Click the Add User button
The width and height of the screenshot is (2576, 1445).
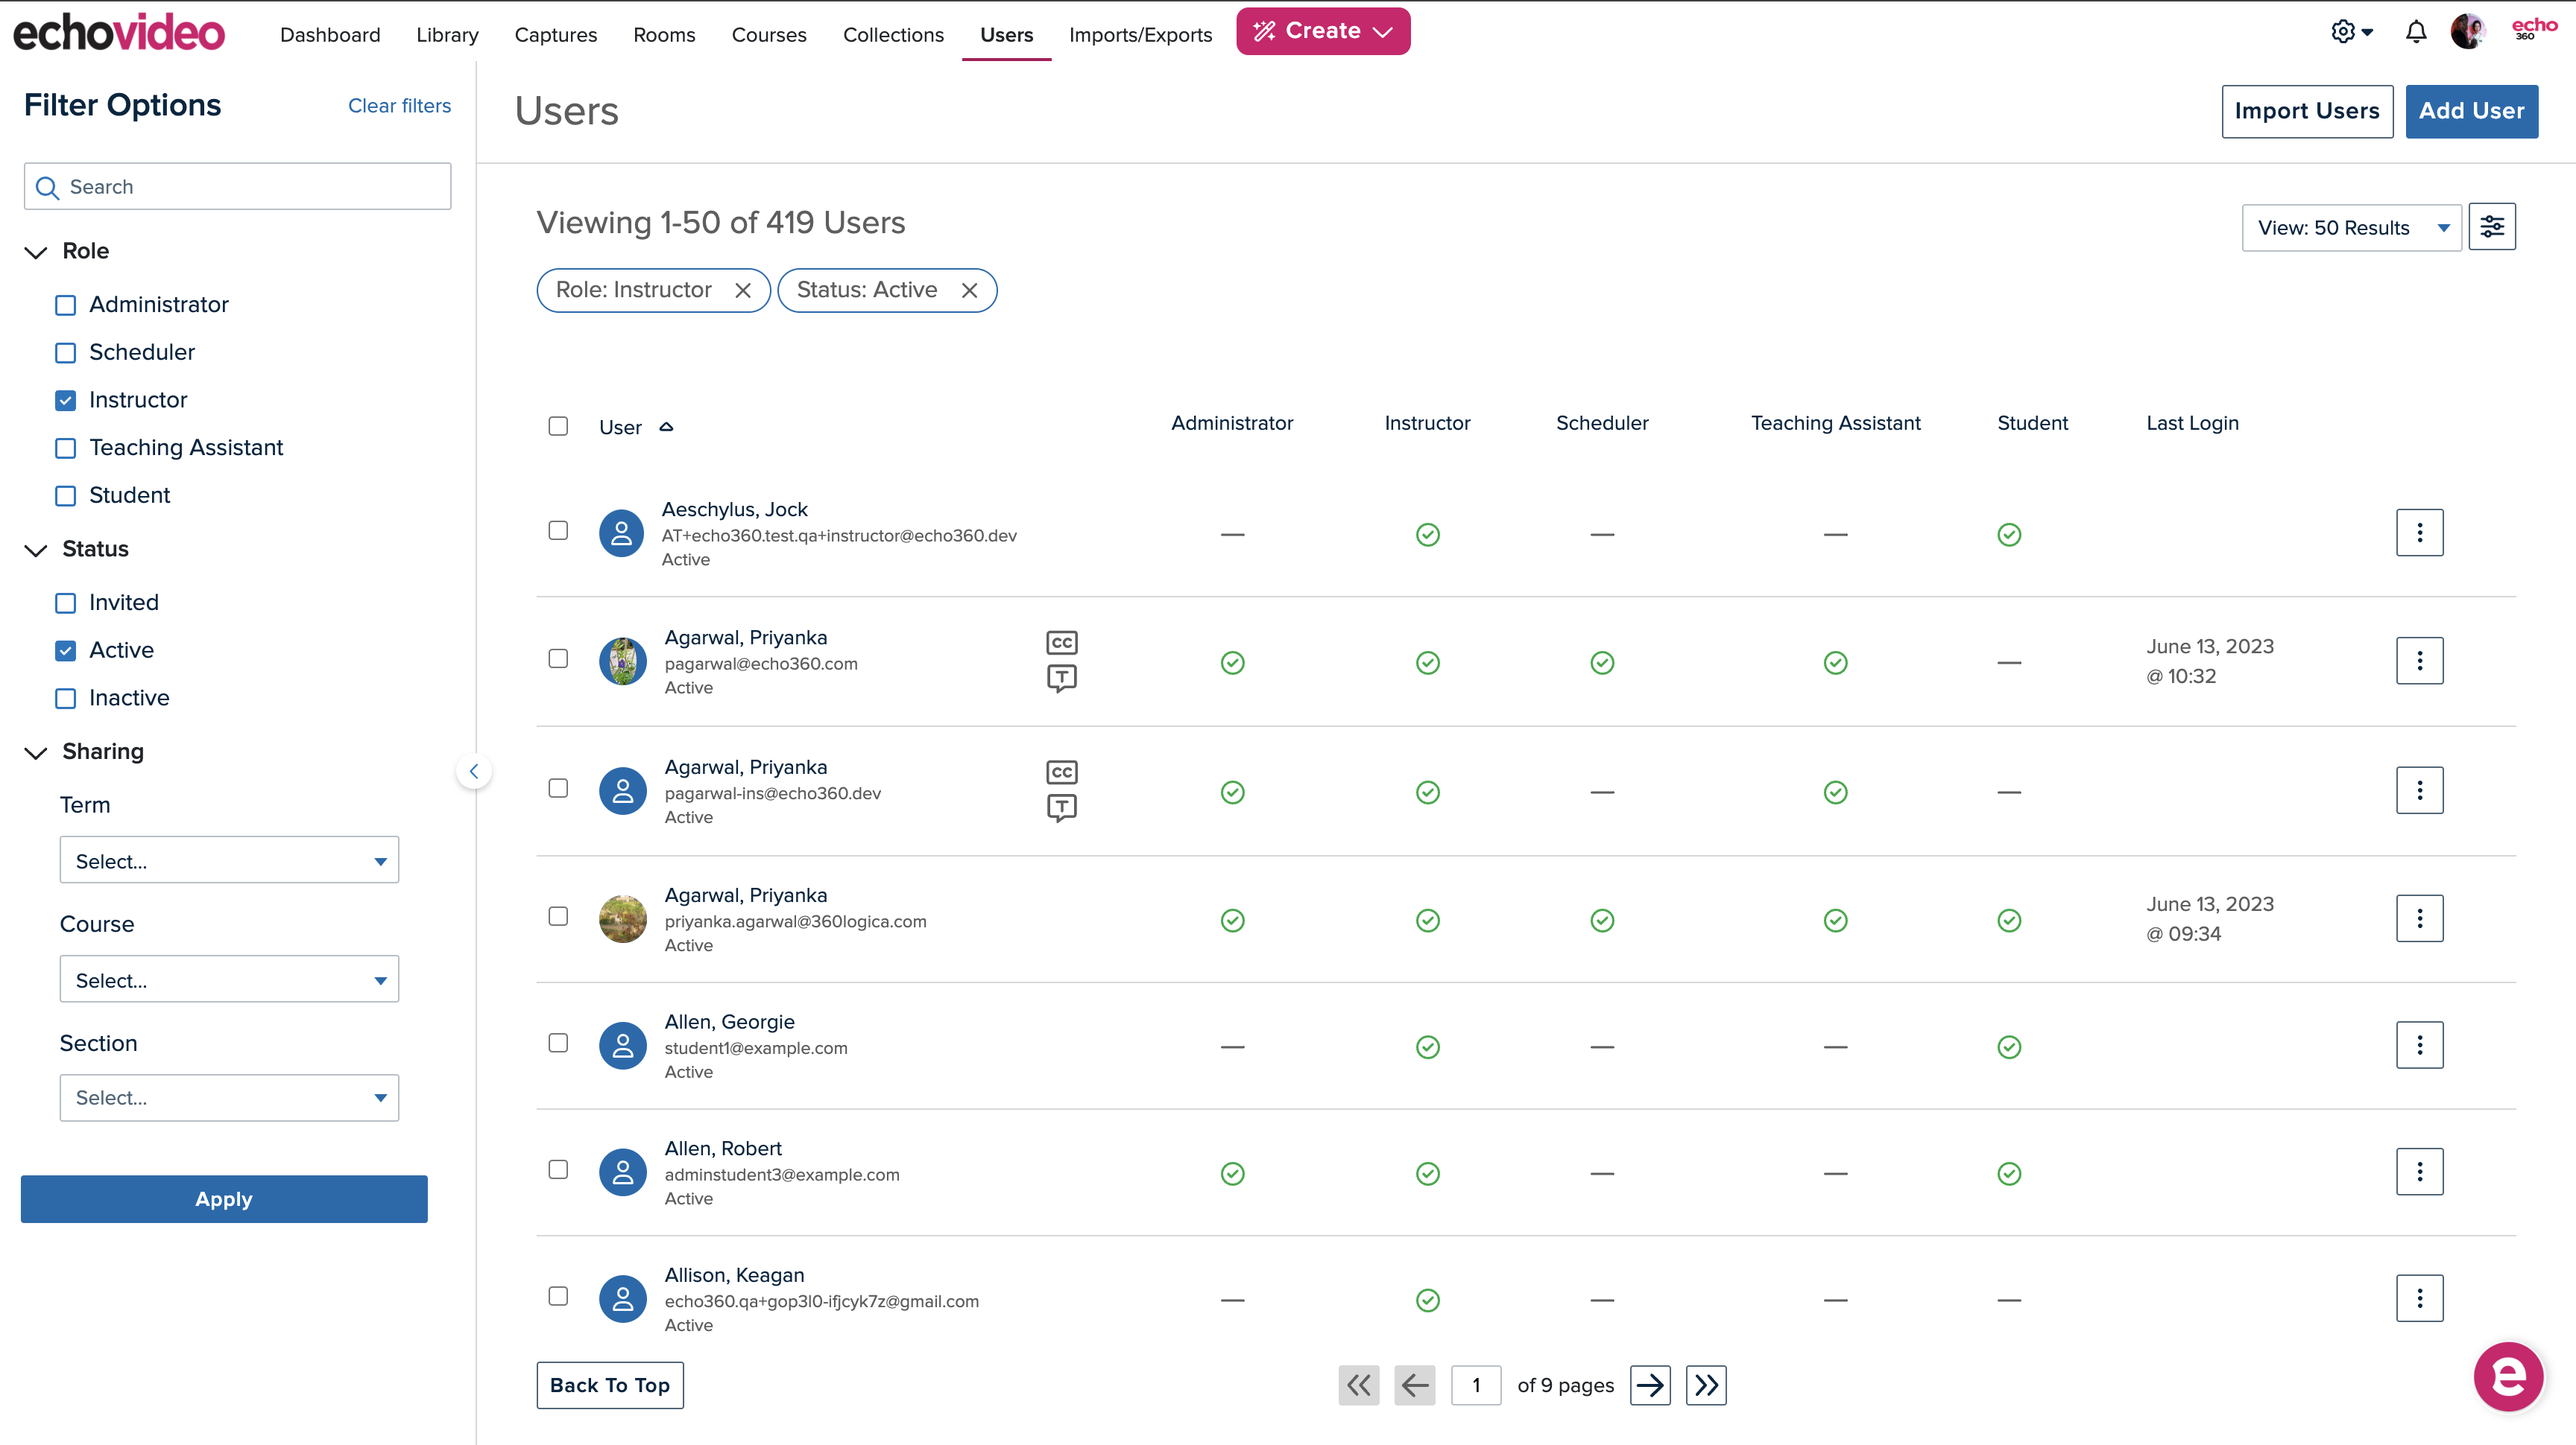[2471, 111]
